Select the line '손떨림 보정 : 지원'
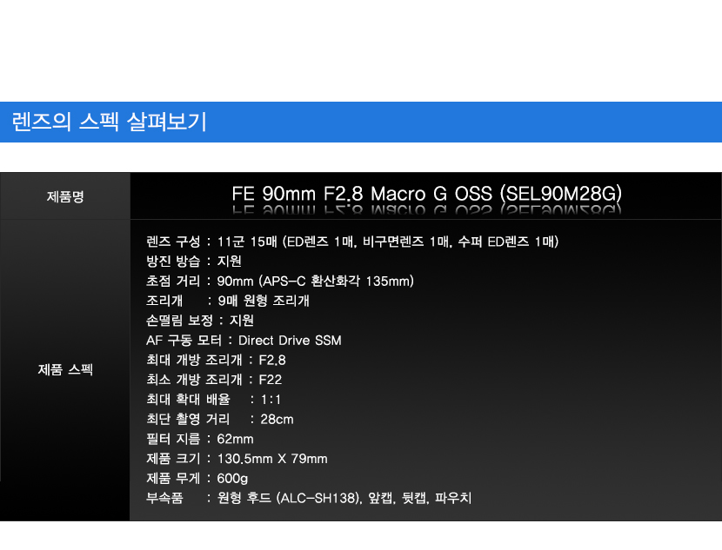The height and width of the screenshot is (550, 722). point(200,321)
